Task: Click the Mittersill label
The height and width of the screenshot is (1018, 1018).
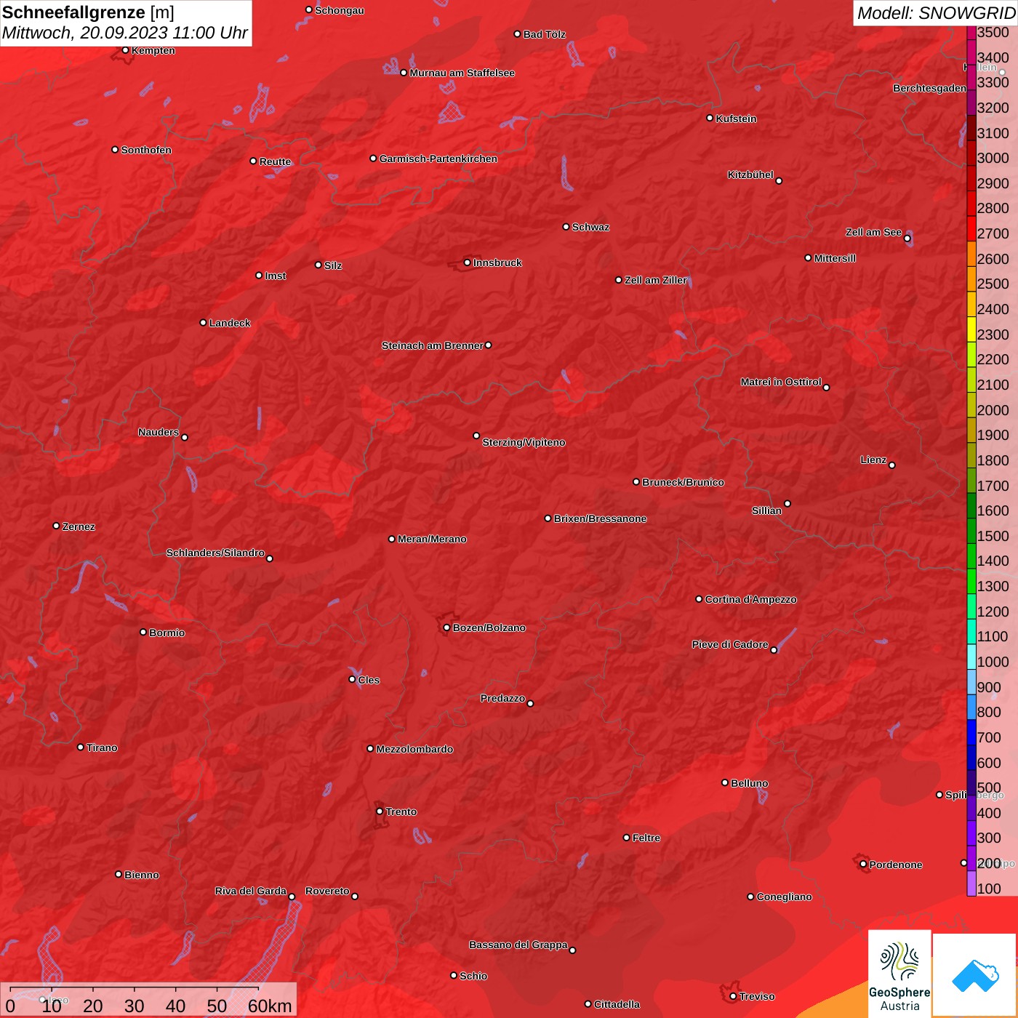Action: click(835, 258)
